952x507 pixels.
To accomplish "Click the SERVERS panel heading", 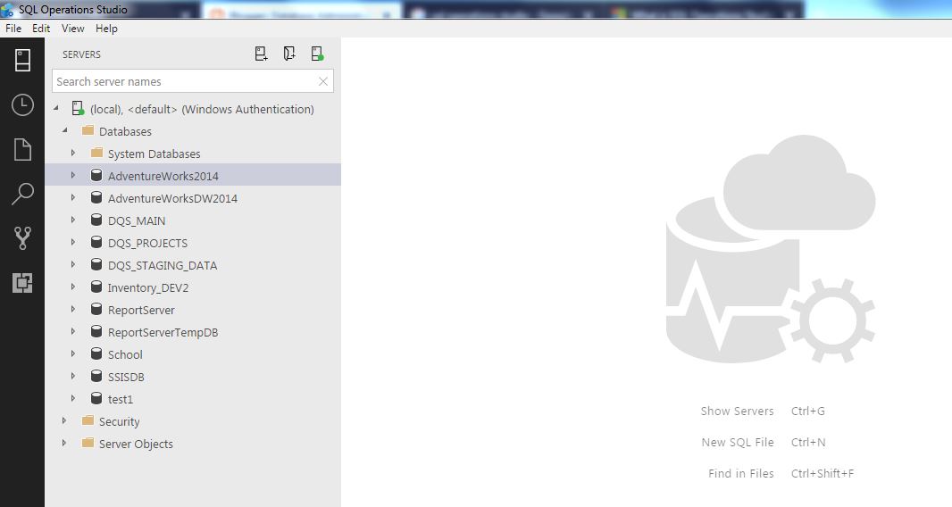I will click(81, 54).
